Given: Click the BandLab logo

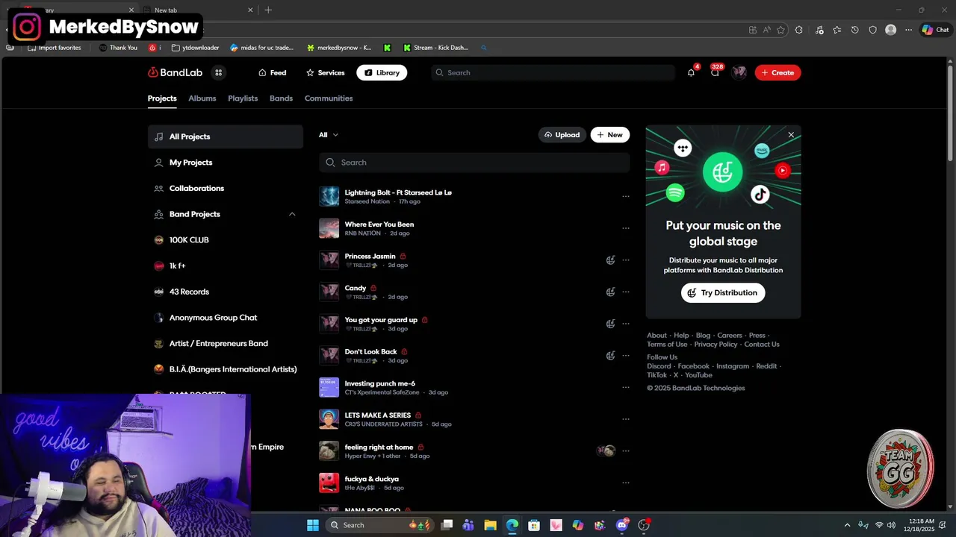Looking at the screenshot, I should [175, 72].
